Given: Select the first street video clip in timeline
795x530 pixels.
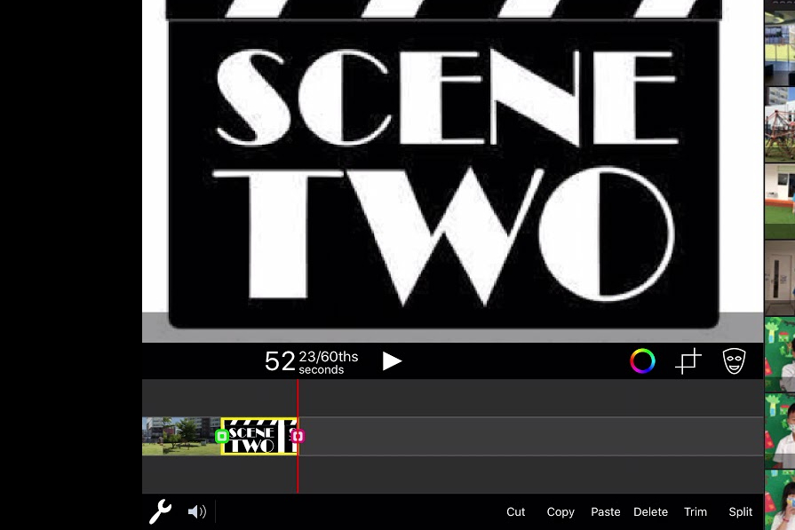Looking at the screenshot, I should pos(178,436).
